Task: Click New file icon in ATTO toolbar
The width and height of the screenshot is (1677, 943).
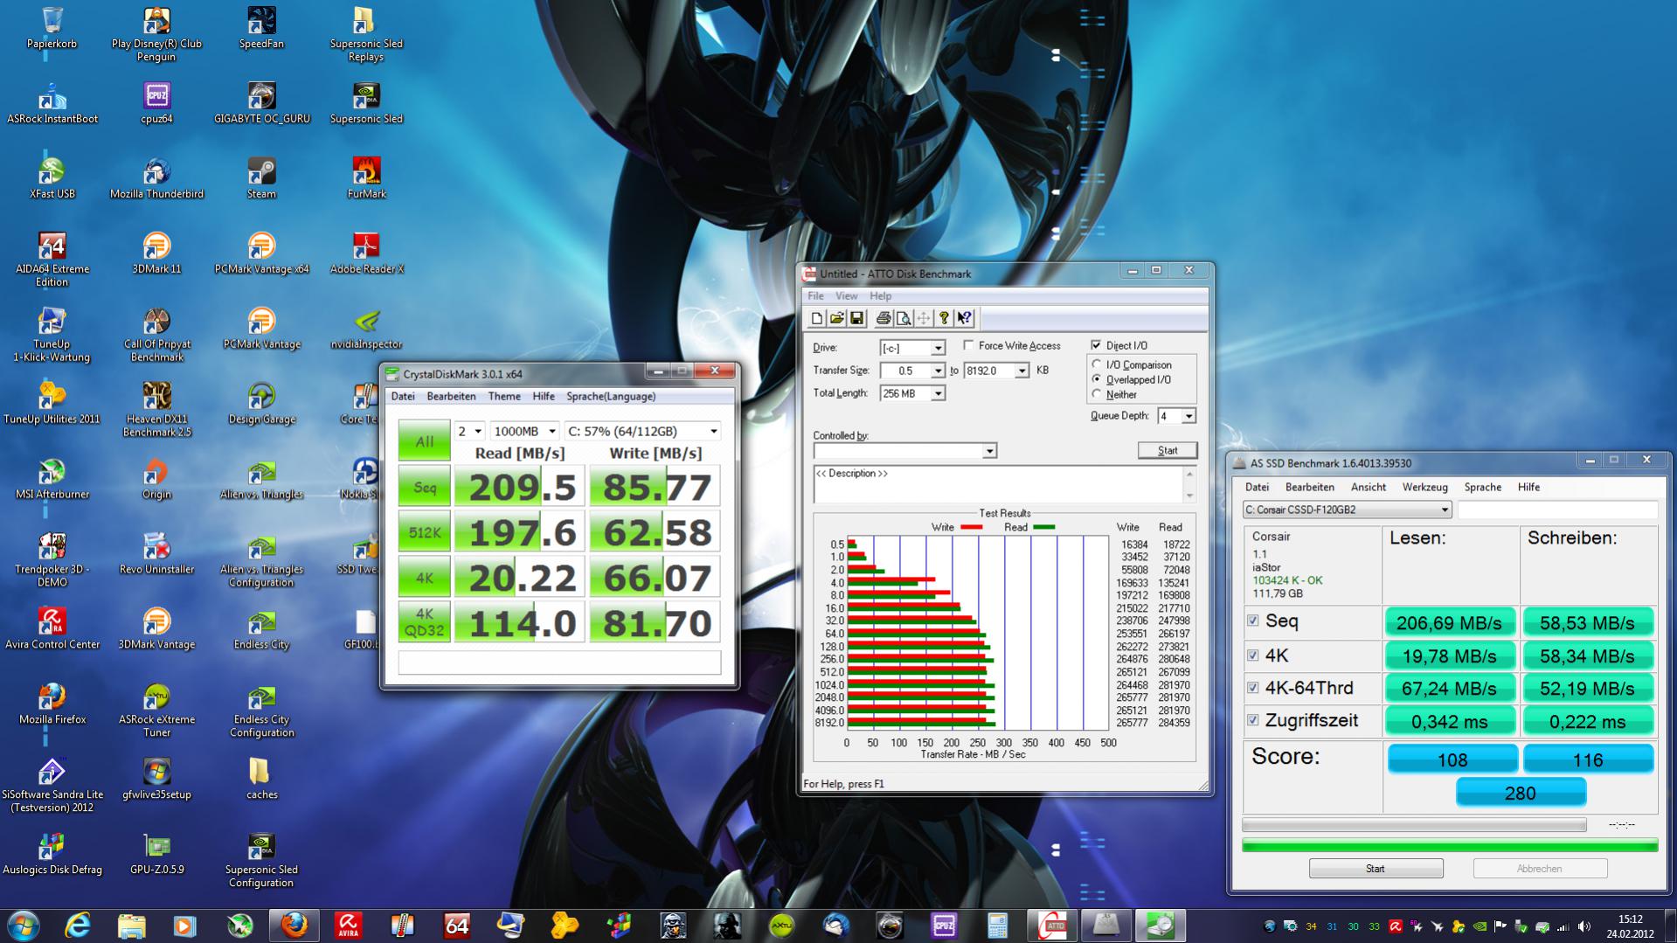Action: tap(817, 319)
